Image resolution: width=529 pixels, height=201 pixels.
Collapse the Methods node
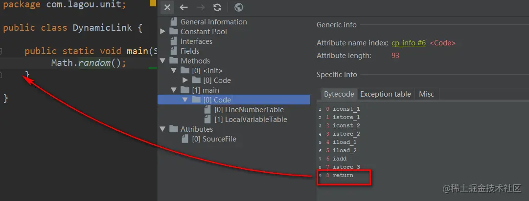[x=162, y=61]
